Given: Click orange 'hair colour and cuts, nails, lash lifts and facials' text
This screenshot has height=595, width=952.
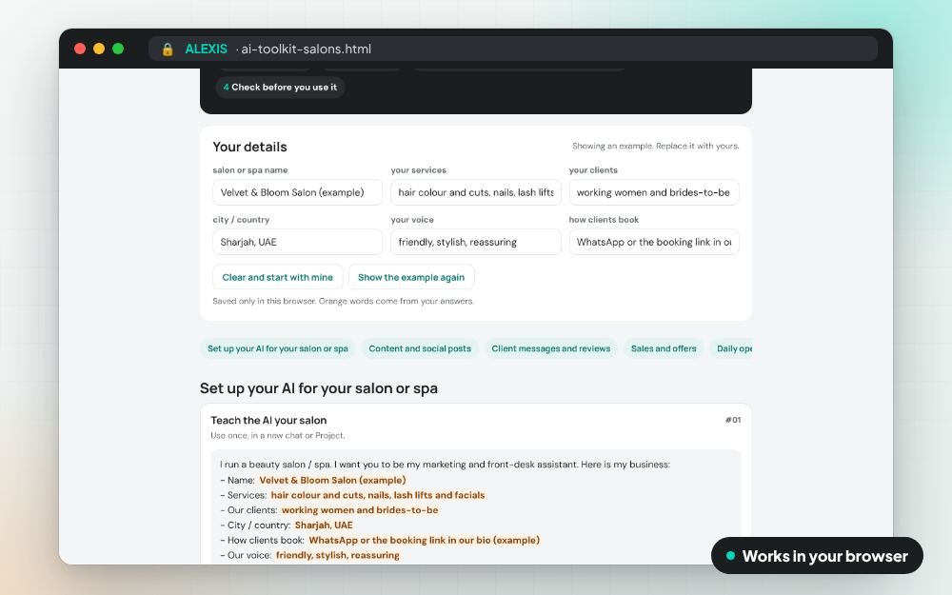Looking at the screenshot, I should tap(378, 495).
